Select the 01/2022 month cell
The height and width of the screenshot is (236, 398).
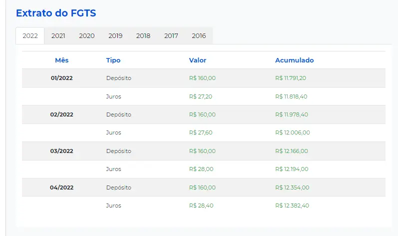62,78
